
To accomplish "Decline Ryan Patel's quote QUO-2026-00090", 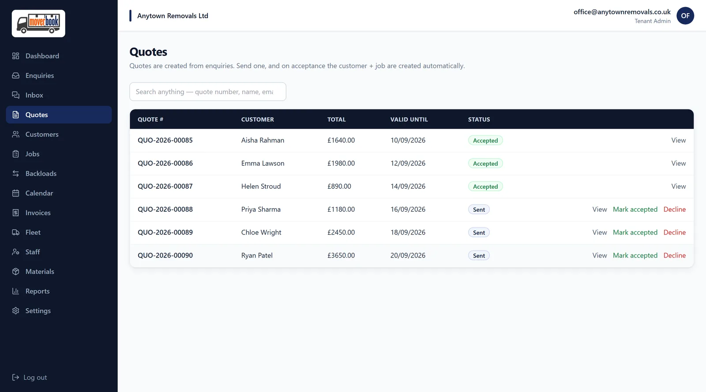I will [x=675, y=255].
